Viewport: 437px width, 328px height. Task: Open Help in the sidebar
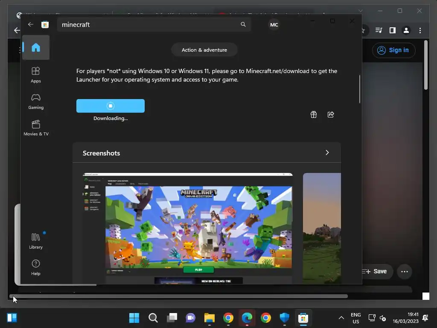[x=36, y=267]
